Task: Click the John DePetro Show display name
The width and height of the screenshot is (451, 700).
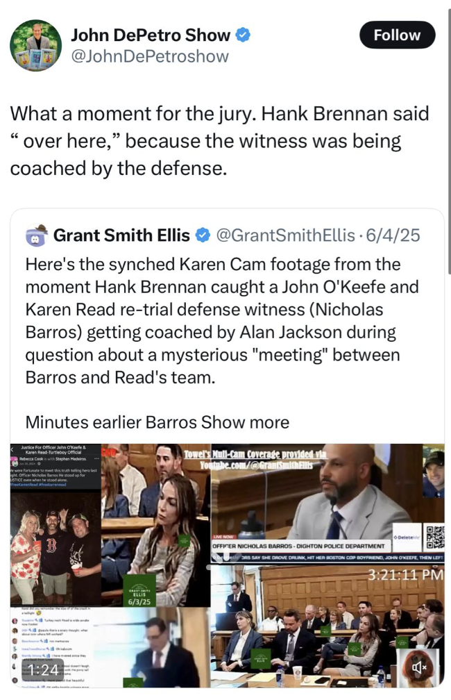Action: point(151,35)
